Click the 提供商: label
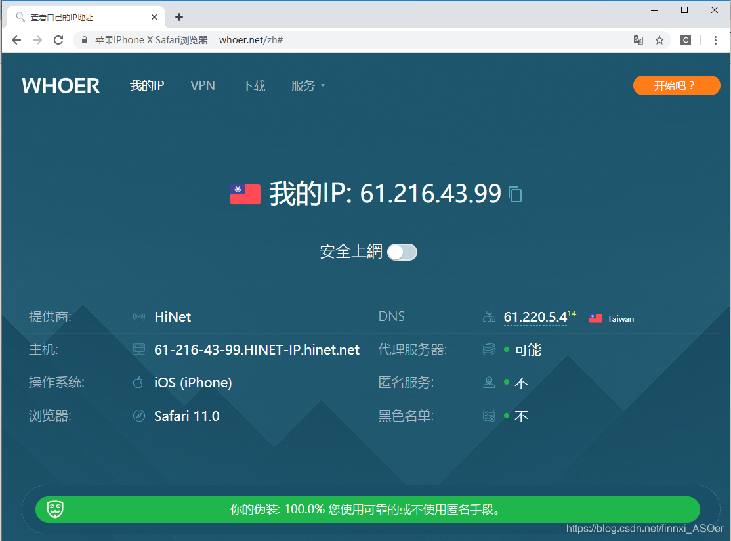Screen dimensions: 731x541 tap(50, 316)
